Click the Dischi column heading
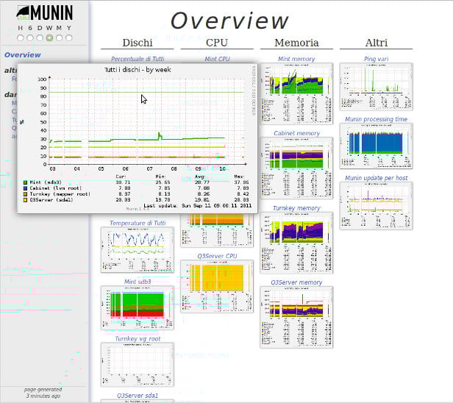This screenshot has width=453, height=403. point(138,43)
